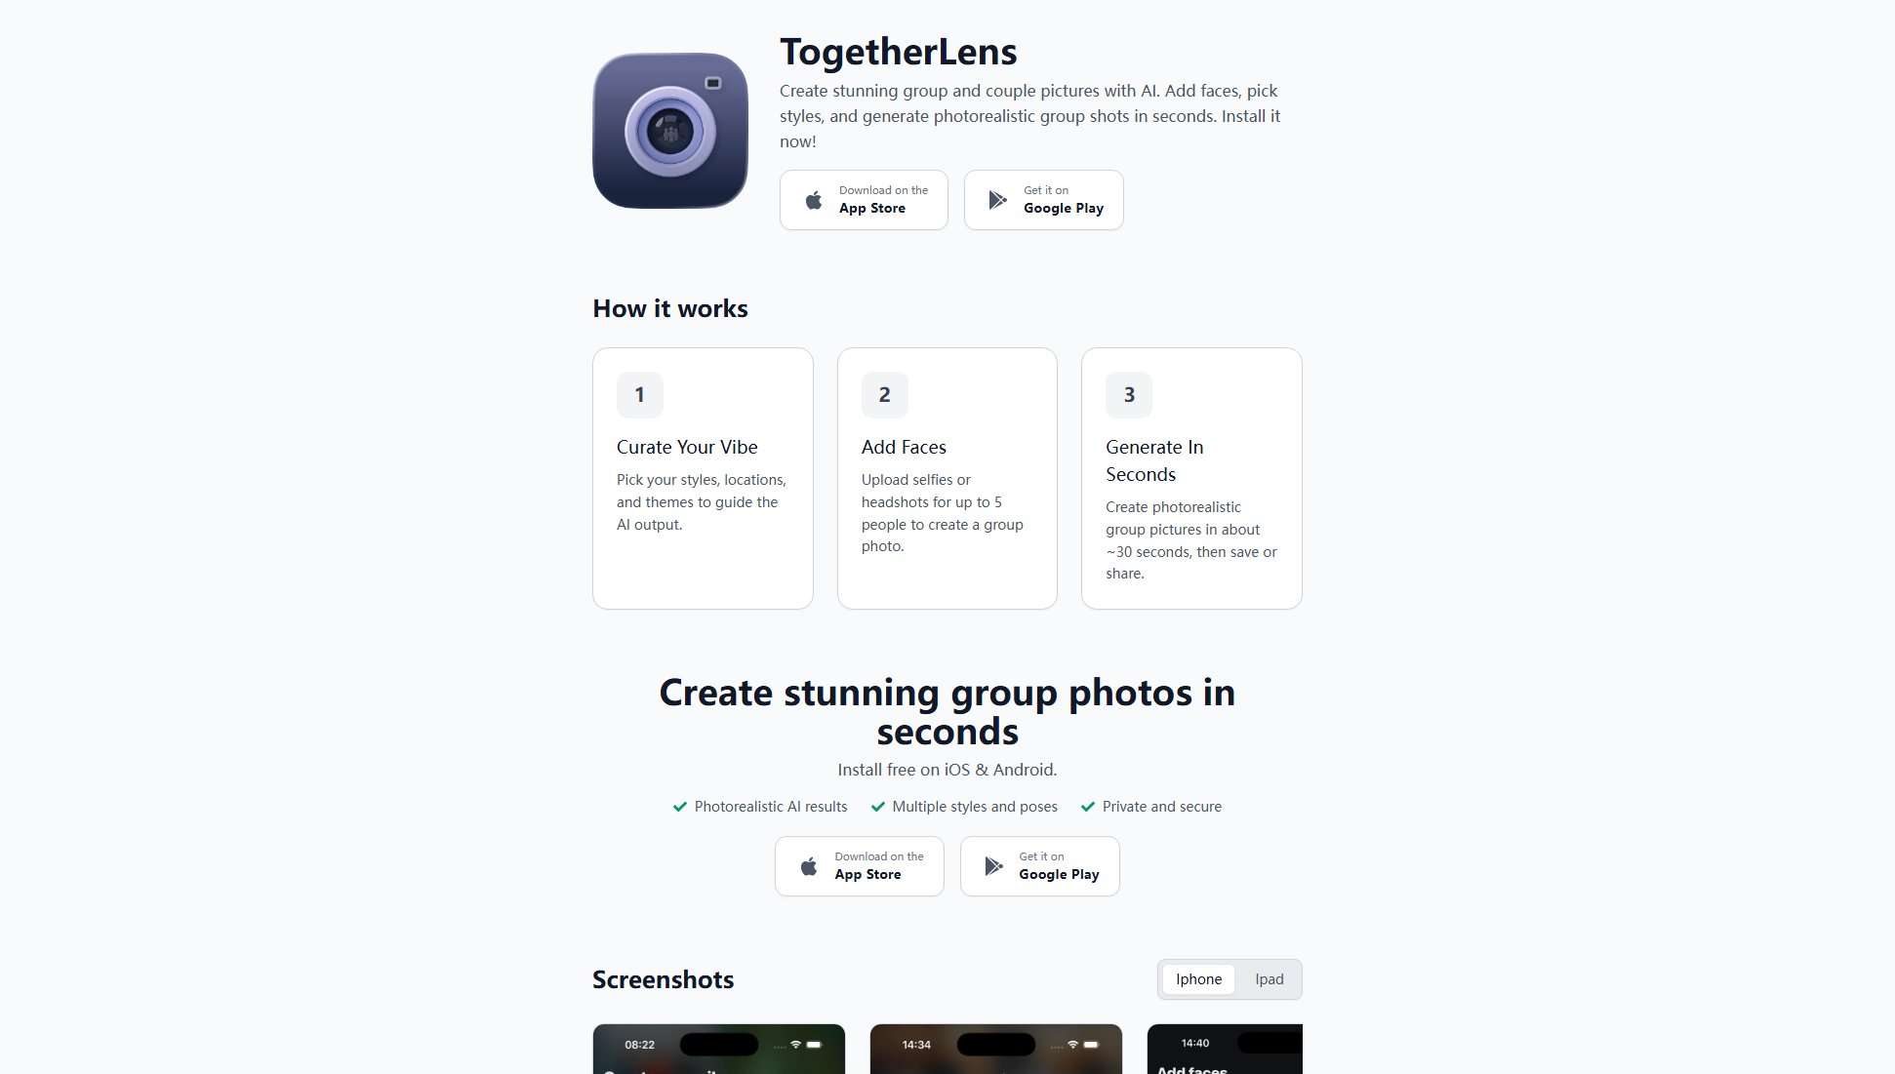The height and width of the screenshot is (1074, 1895).
Task: Click the Google Play triangle icon near header
Action: (x=997, y=200)
